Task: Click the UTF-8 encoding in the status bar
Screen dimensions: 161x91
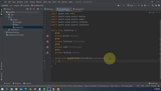Action: [148, 86]
